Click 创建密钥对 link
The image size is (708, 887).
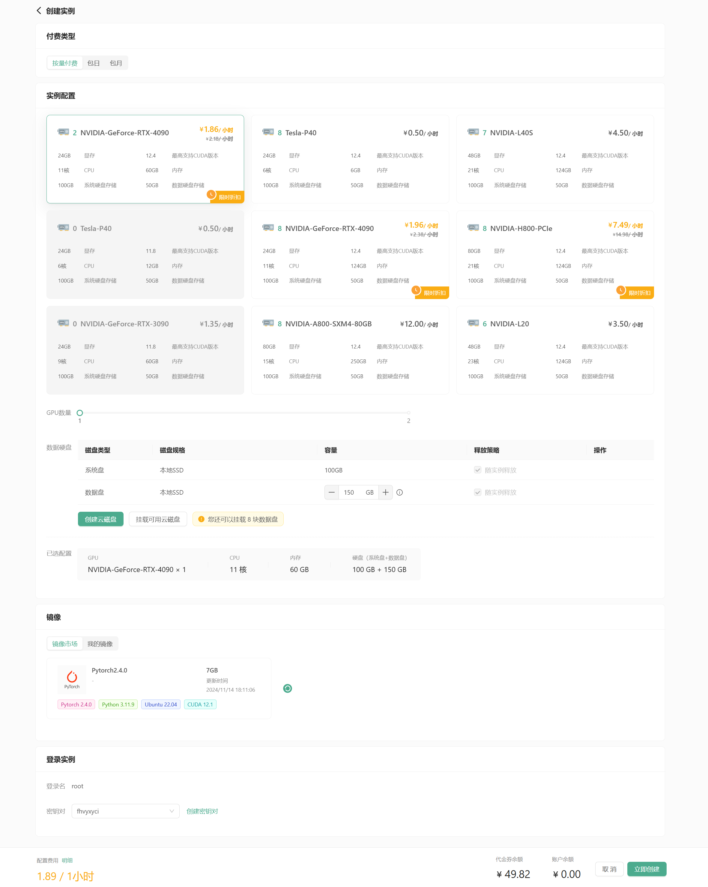pyautogui.click(x=202, y=811)
